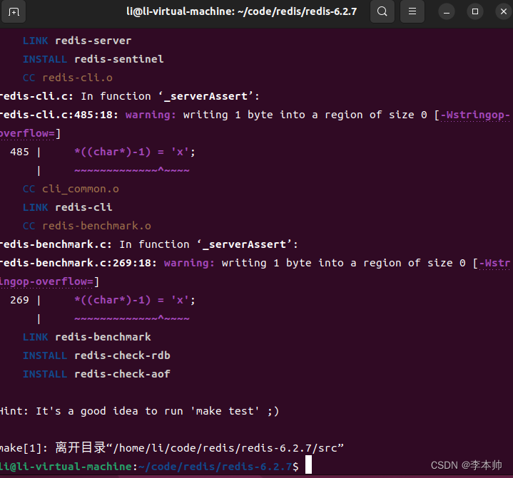Click the 'CC cli_common.o' line
513x478 pixels.
tap(71, 189)
